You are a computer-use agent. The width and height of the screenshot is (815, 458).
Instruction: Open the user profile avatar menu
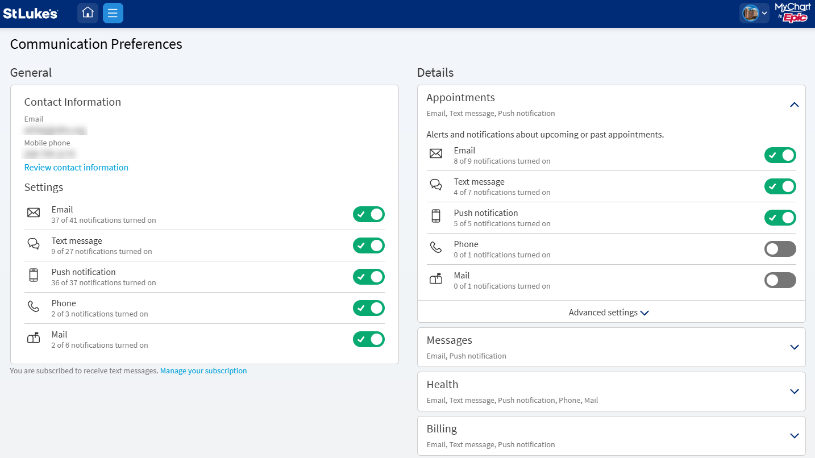pyautogui.click(x=754, y=13)
